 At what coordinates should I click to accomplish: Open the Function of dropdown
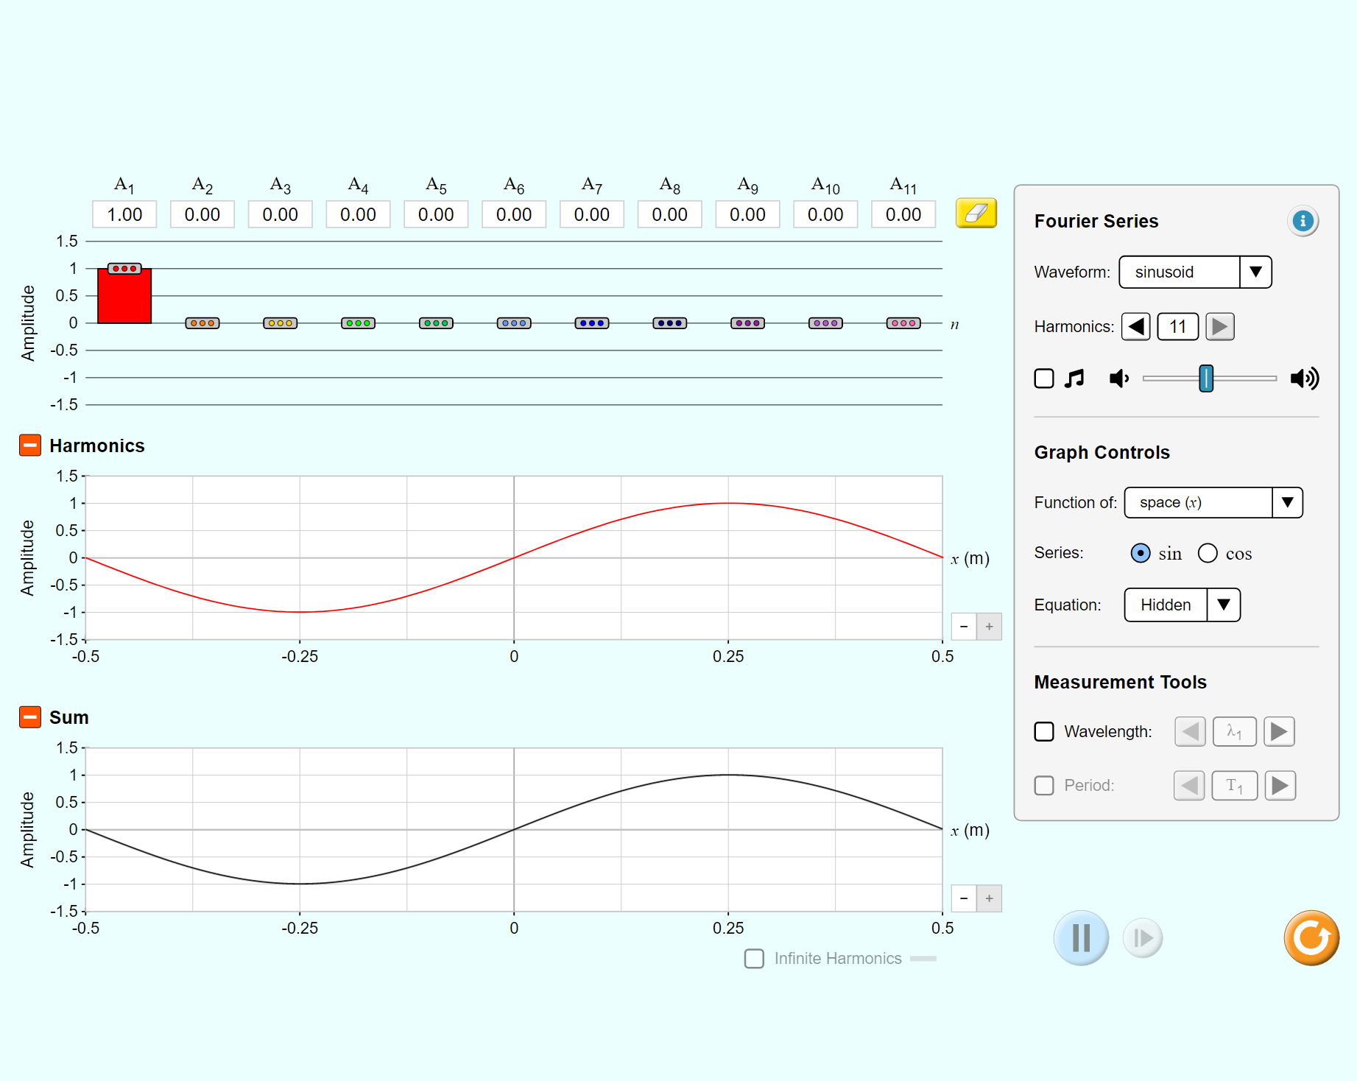click(x=1213, y=503)
